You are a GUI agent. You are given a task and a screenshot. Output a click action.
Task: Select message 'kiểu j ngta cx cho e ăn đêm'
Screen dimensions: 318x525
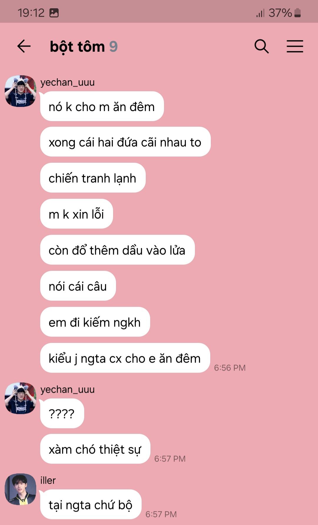(125, 358)
